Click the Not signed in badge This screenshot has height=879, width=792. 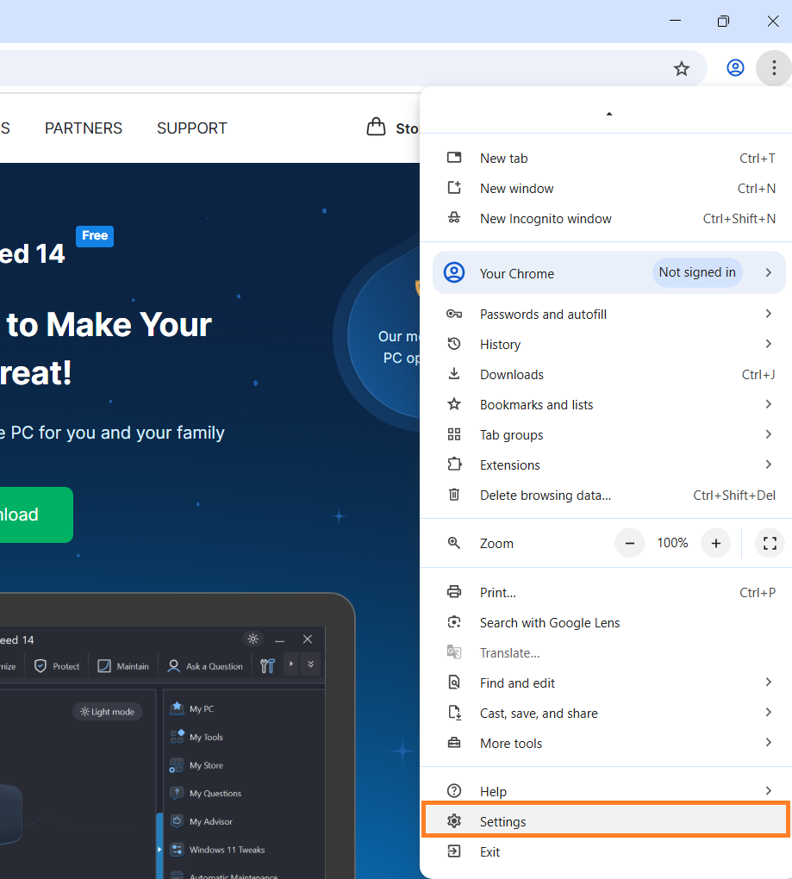696,272
